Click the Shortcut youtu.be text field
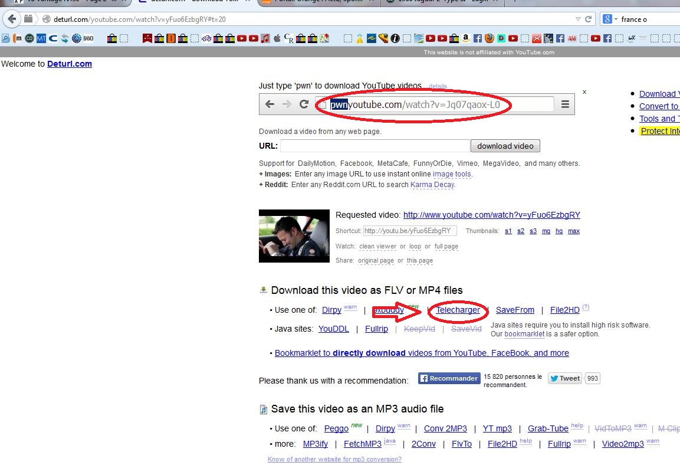The height and width of the screenshot is (465, 680). tap(410, 231)
